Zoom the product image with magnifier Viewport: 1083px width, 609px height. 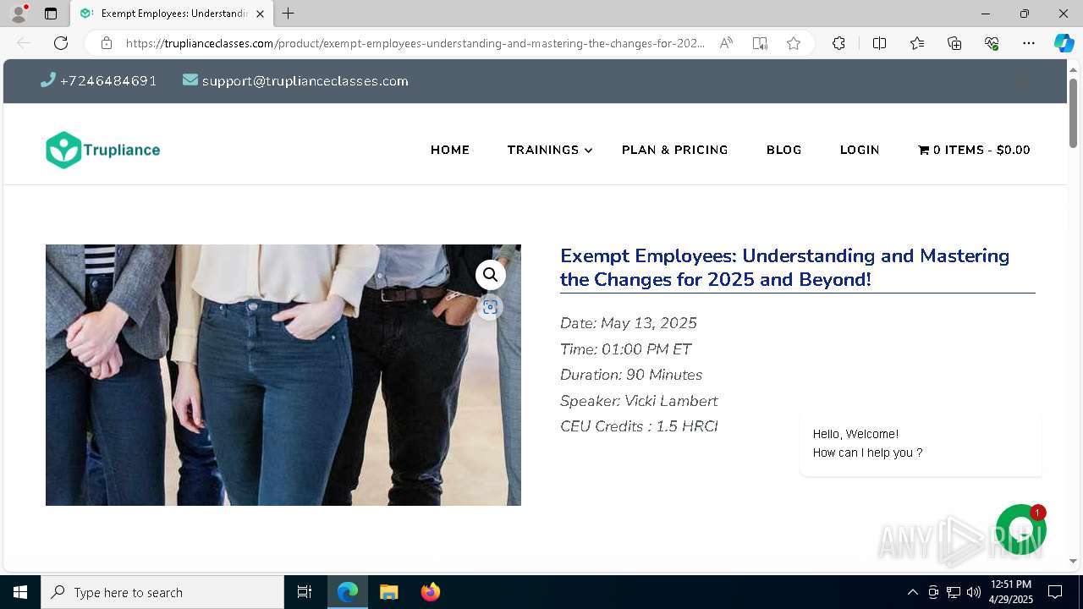[490, 275]
